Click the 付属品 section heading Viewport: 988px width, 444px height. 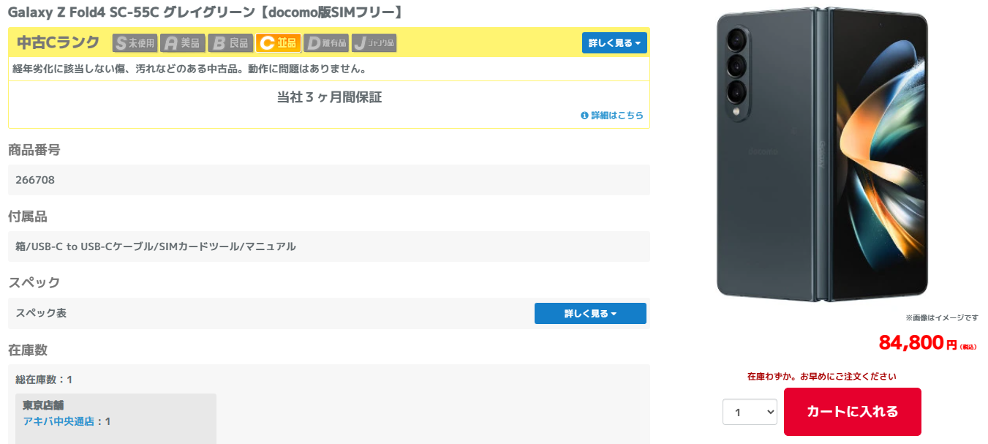(x=27, y=217)
